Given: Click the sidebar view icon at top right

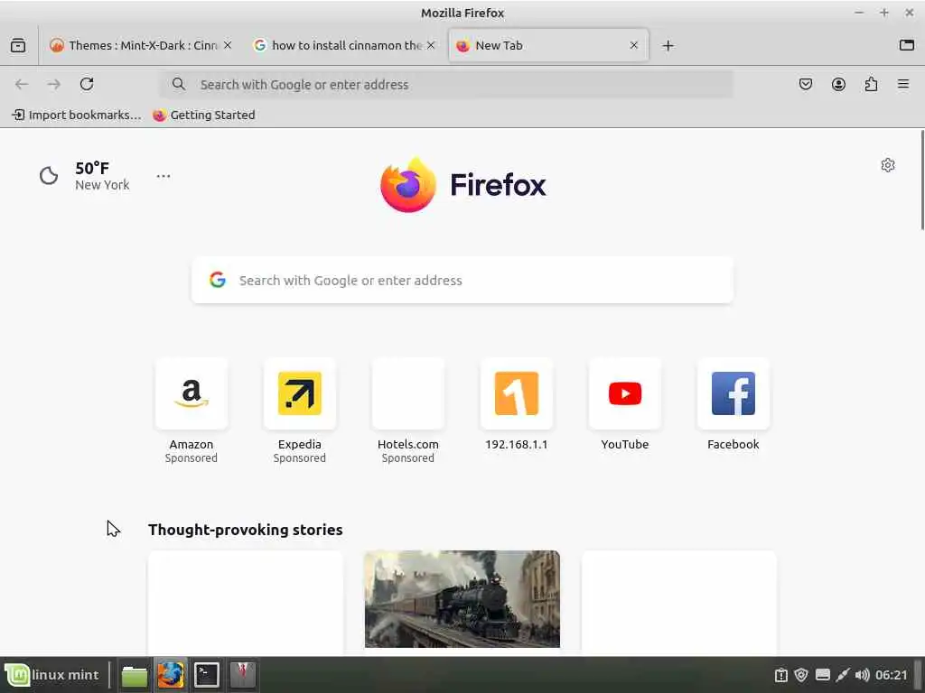Looking at the screenshot, I should tap(907, 45).
